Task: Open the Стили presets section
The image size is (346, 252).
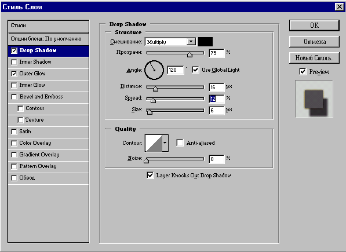Action: coord(48,26)
